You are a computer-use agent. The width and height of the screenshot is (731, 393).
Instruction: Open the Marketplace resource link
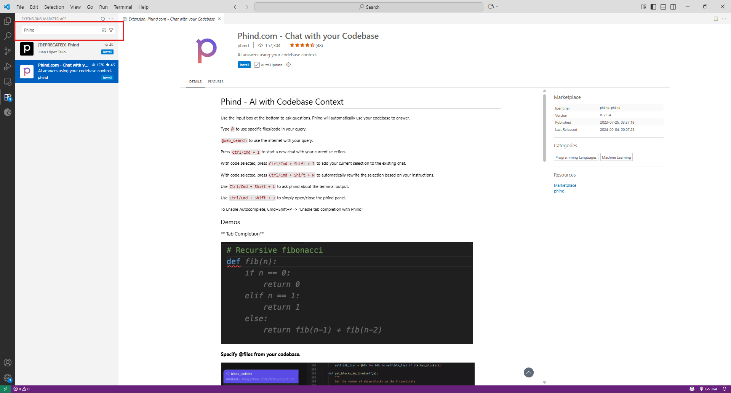point(565,185)
